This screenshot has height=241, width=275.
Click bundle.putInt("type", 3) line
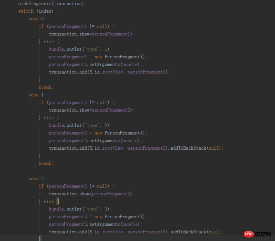pyautogui.click(x=80, y=209)
